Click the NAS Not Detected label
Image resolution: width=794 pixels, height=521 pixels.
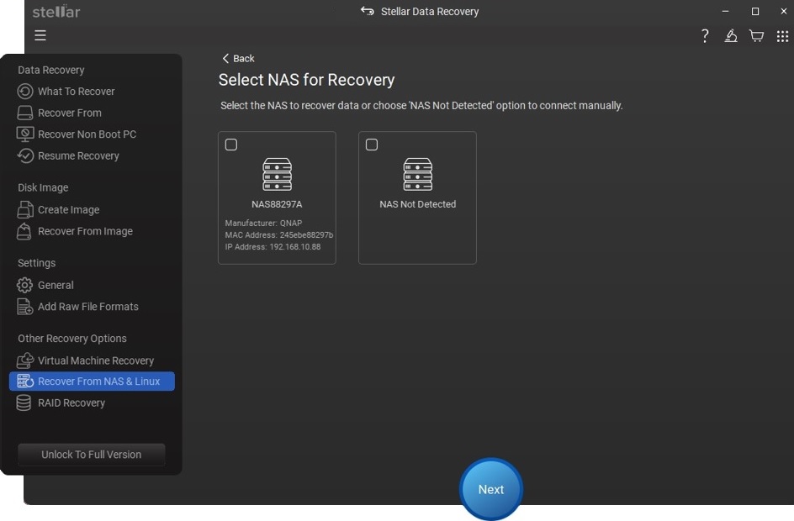(418, 204)
